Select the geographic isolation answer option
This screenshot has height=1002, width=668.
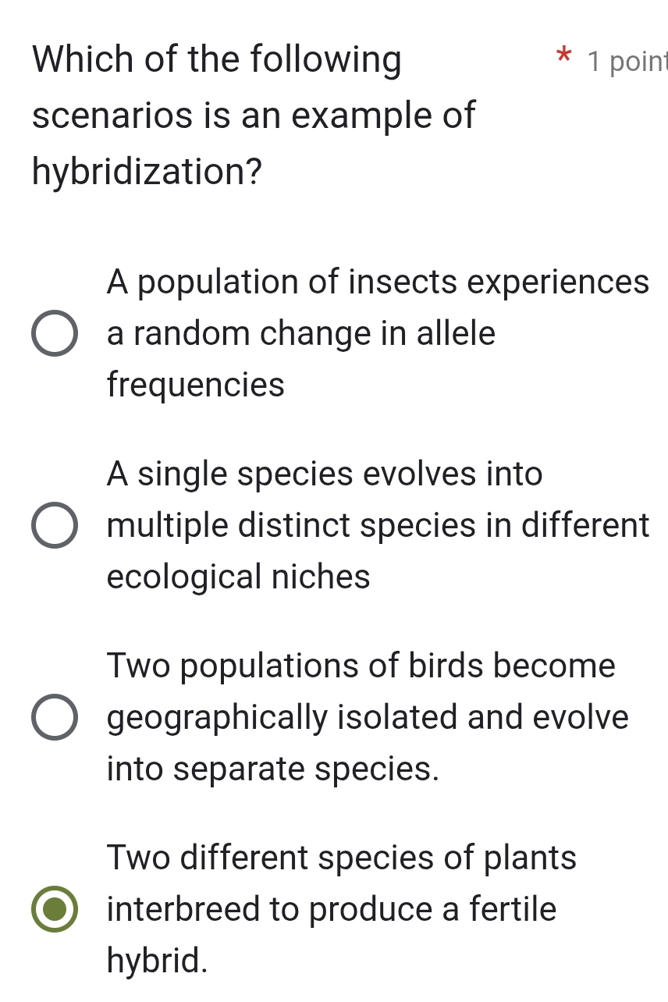[x=54, y=717]
